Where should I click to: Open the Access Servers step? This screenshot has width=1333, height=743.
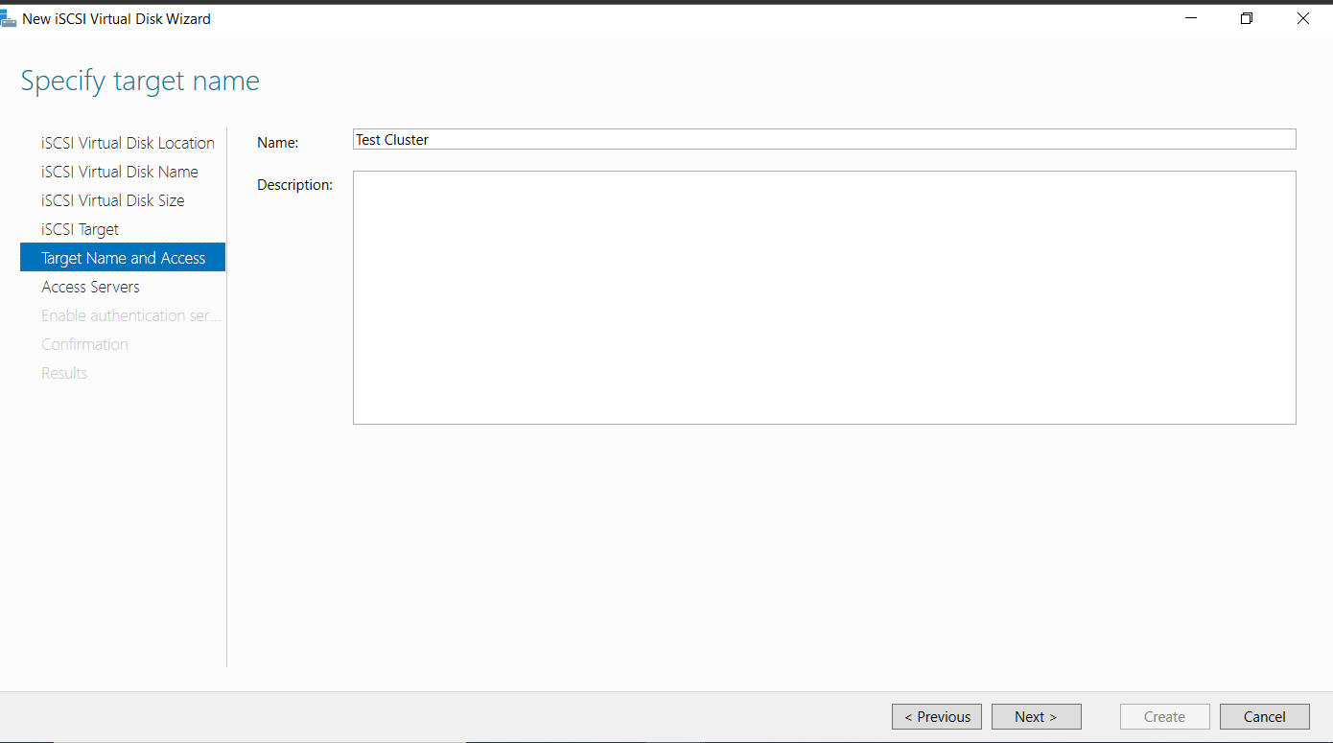click(91, 287)
